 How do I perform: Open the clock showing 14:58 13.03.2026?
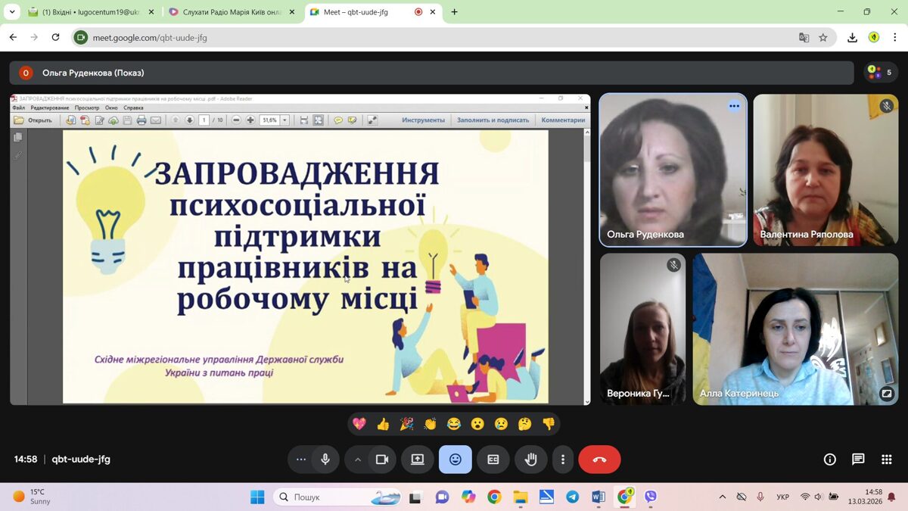click(x=865, y=497)
